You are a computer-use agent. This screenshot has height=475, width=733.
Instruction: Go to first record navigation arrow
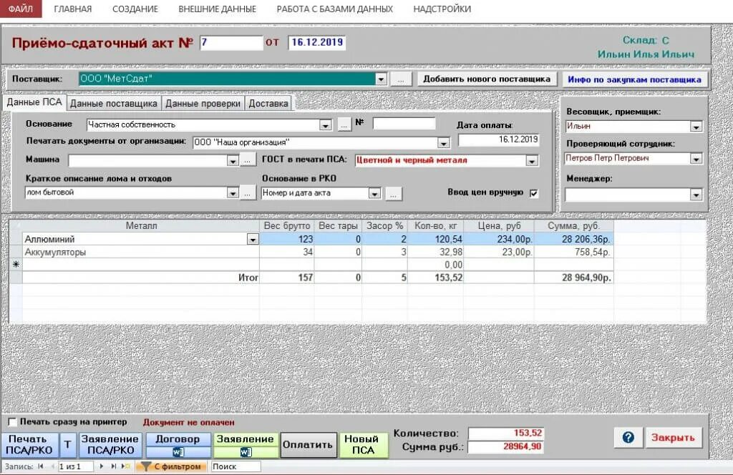[41, 466]
